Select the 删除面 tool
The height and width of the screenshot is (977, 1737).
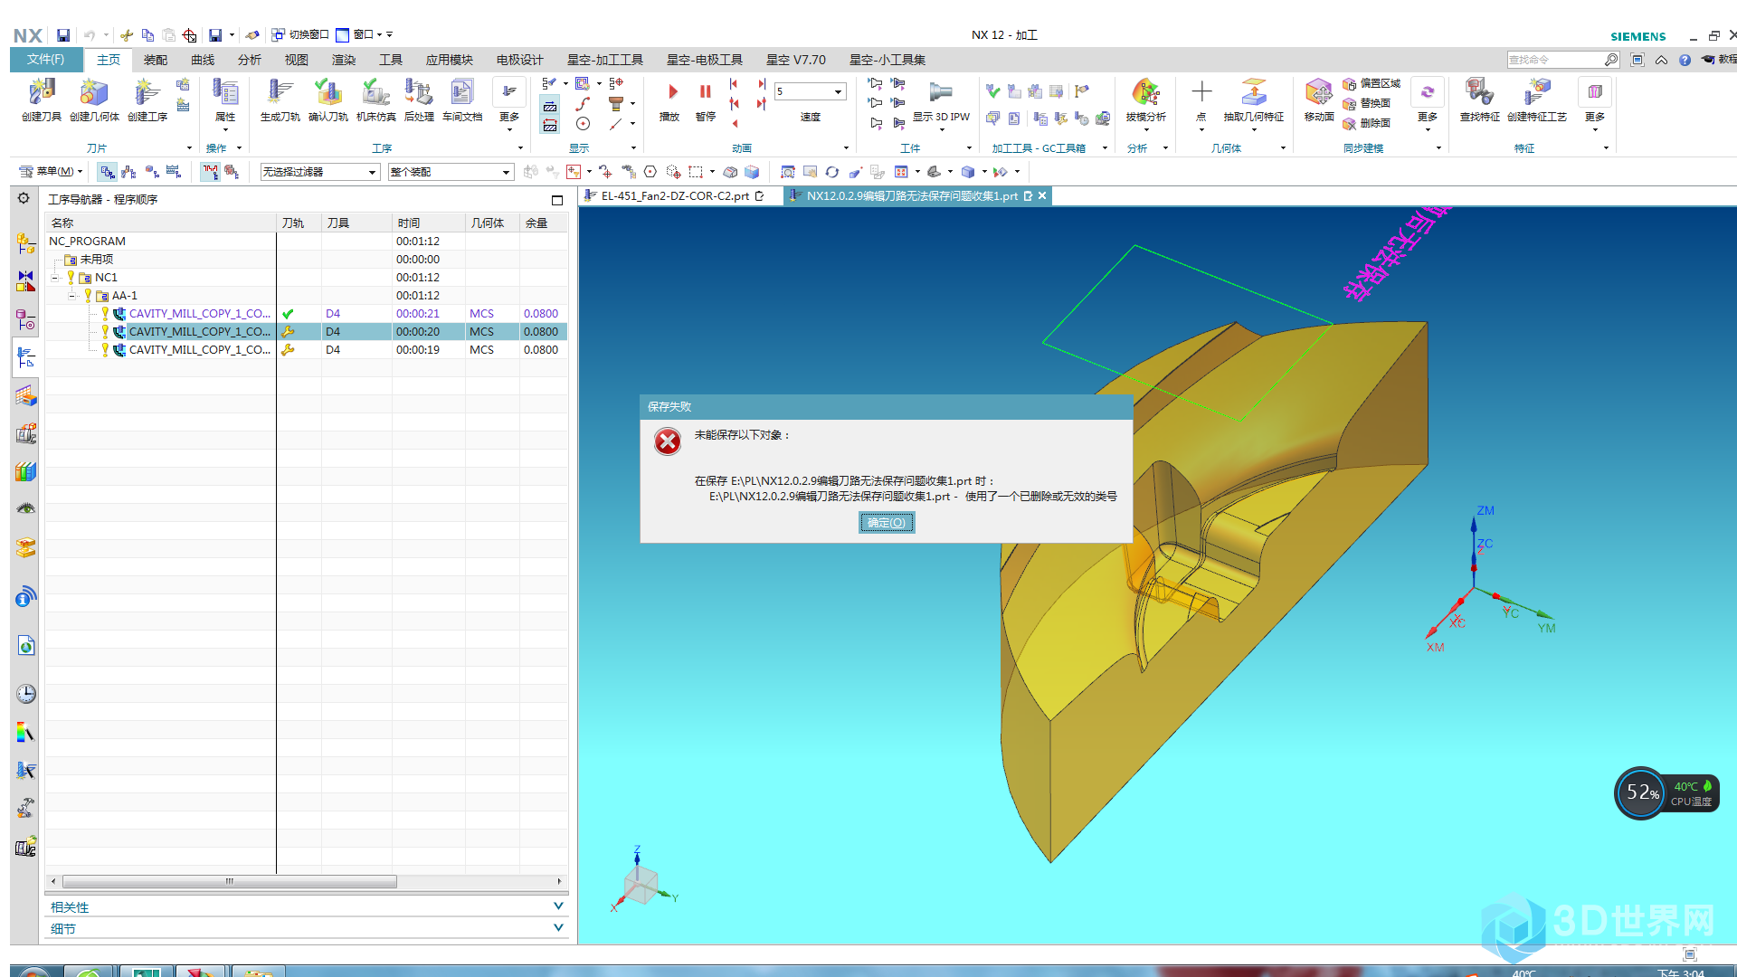(x=1366, y=123)
